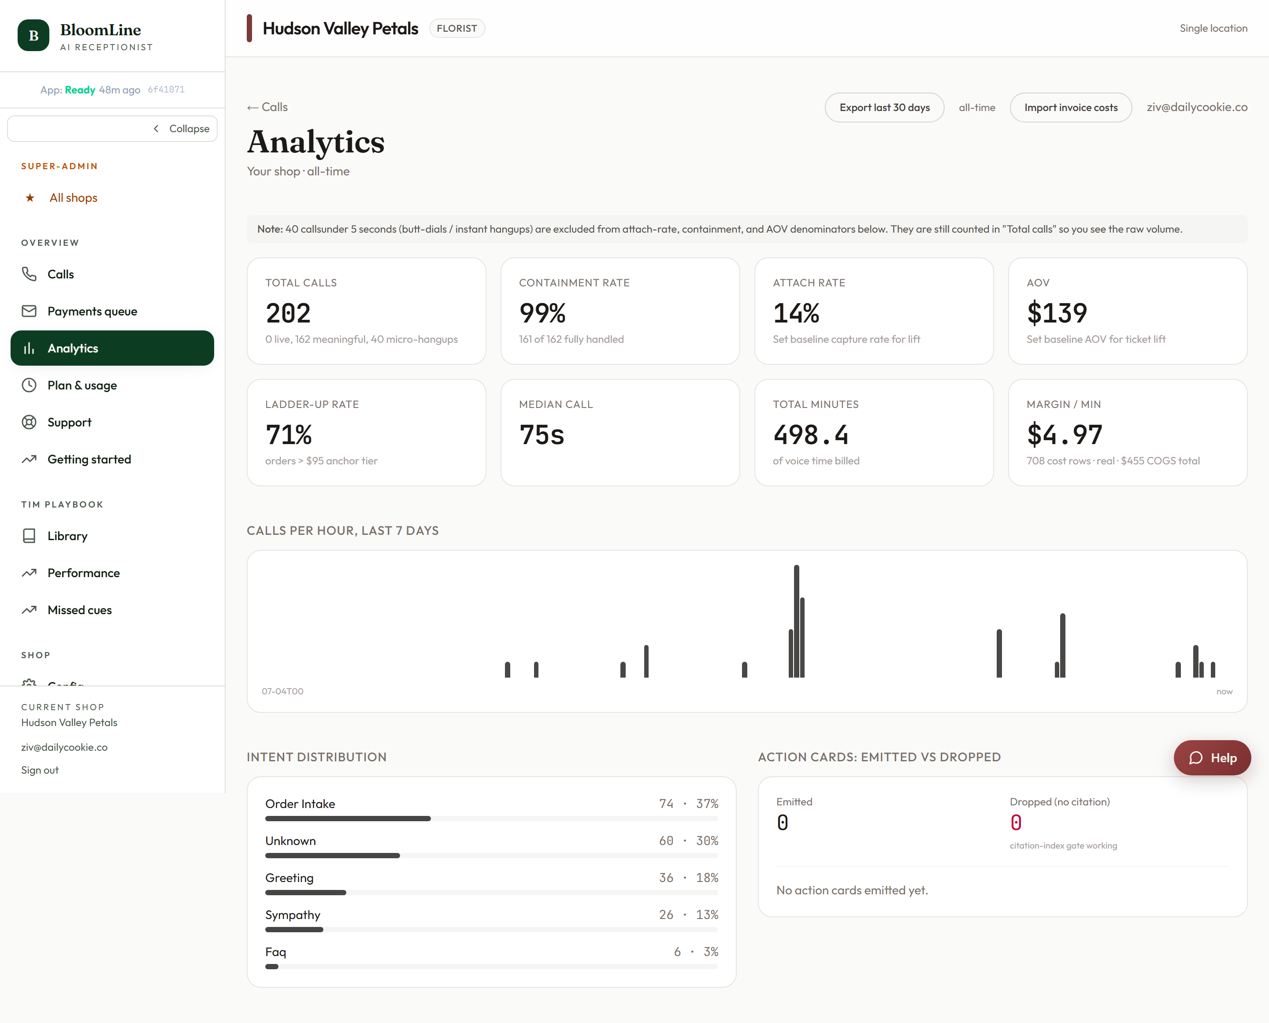The image size is (1269, 1023).
Task: Click Export last 30 days button
Action: (884, 107)
